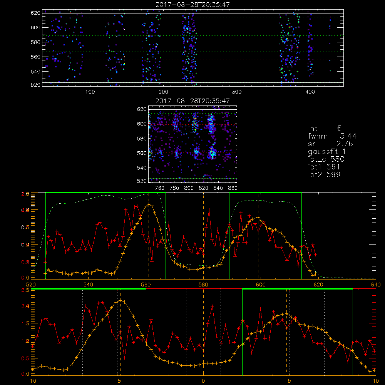The width and height of the screenshot is (385, 385).
Task: Click y-axis label 540 on top image
Action: point(35,72)
